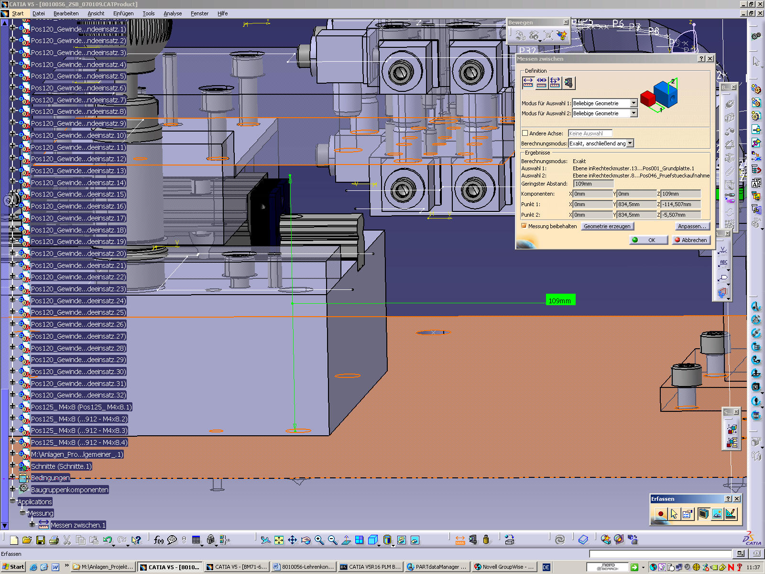Expand Schnitte (Schnitte.1) tree node
The image size is (765, 574).
(13, 465)
